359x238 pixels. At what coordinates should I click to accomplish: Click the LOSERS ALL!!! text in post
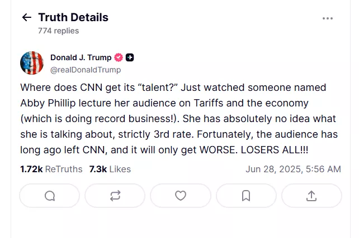coord(275,150)
